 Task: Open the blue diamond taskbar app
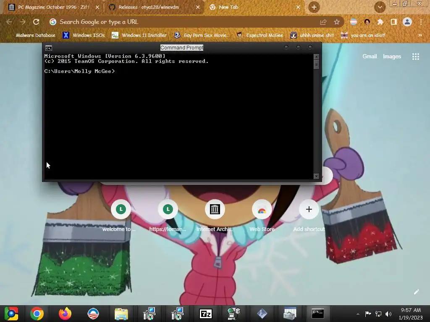[x=262, y=314]
